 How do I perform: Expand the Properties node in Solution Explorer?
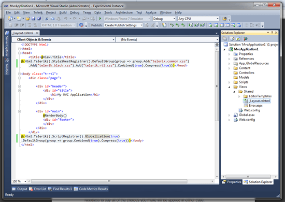tap(230, 54)
